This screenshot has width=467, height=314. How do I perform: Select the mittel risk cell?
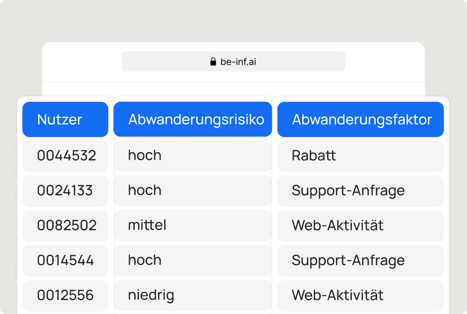(x=193, y=226)
